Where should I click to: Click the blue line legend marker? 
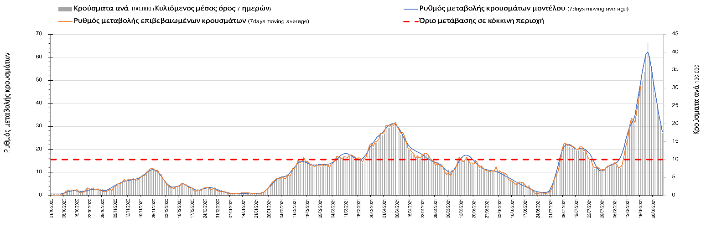410,9
